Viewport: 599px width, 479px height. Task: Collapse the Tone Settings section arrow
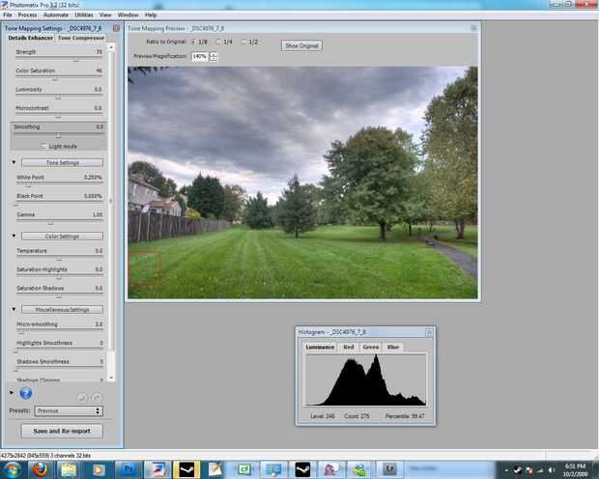14,162
